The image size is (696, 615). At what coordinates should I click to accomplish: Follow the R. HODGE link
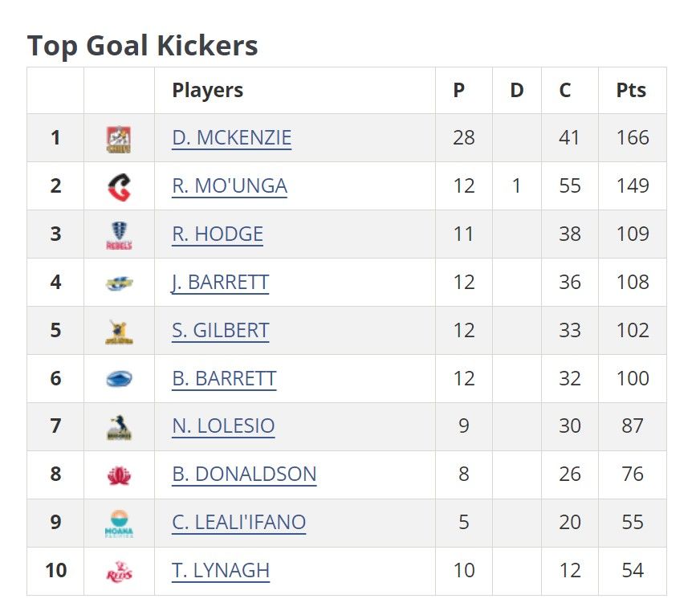pos(218,234)
